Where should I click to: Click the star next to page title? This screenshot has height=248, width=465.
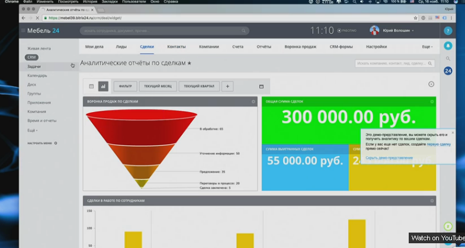(189, 63)
